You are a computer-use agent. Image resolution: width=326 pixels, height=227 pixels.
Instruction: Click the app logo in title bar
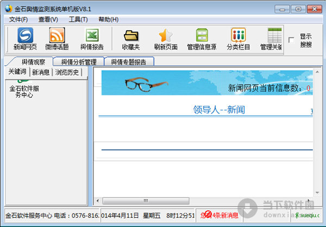[x=8, y=9]
